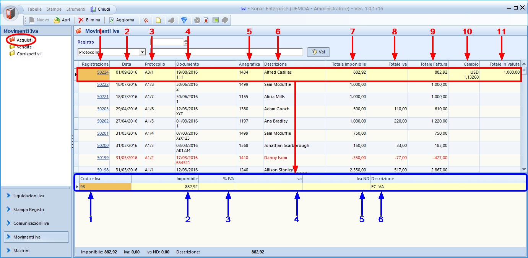Click the Vai search button
The width and height of the screenshot is (528, 258).
point(318,52)
